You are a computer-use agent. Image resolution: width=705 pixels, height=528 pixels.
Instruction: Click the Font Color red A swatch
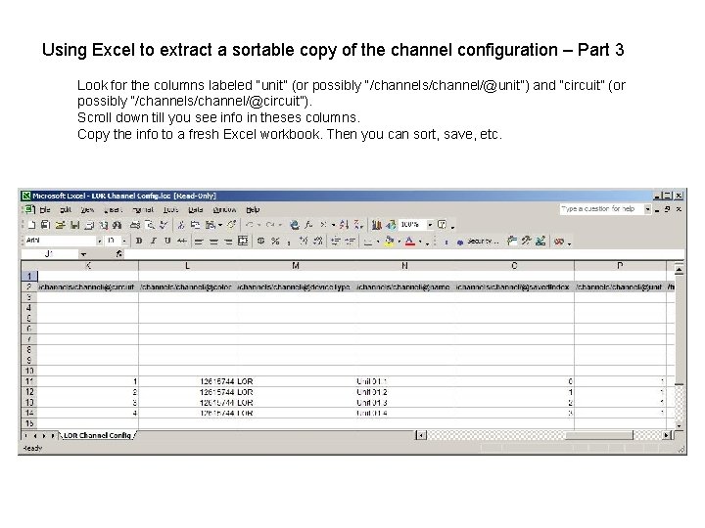409,242
